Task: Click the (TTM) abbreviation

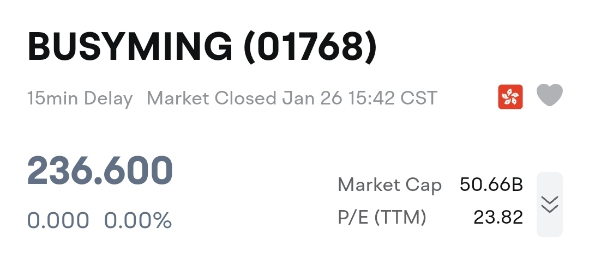Action: click(x=399, y=218)
